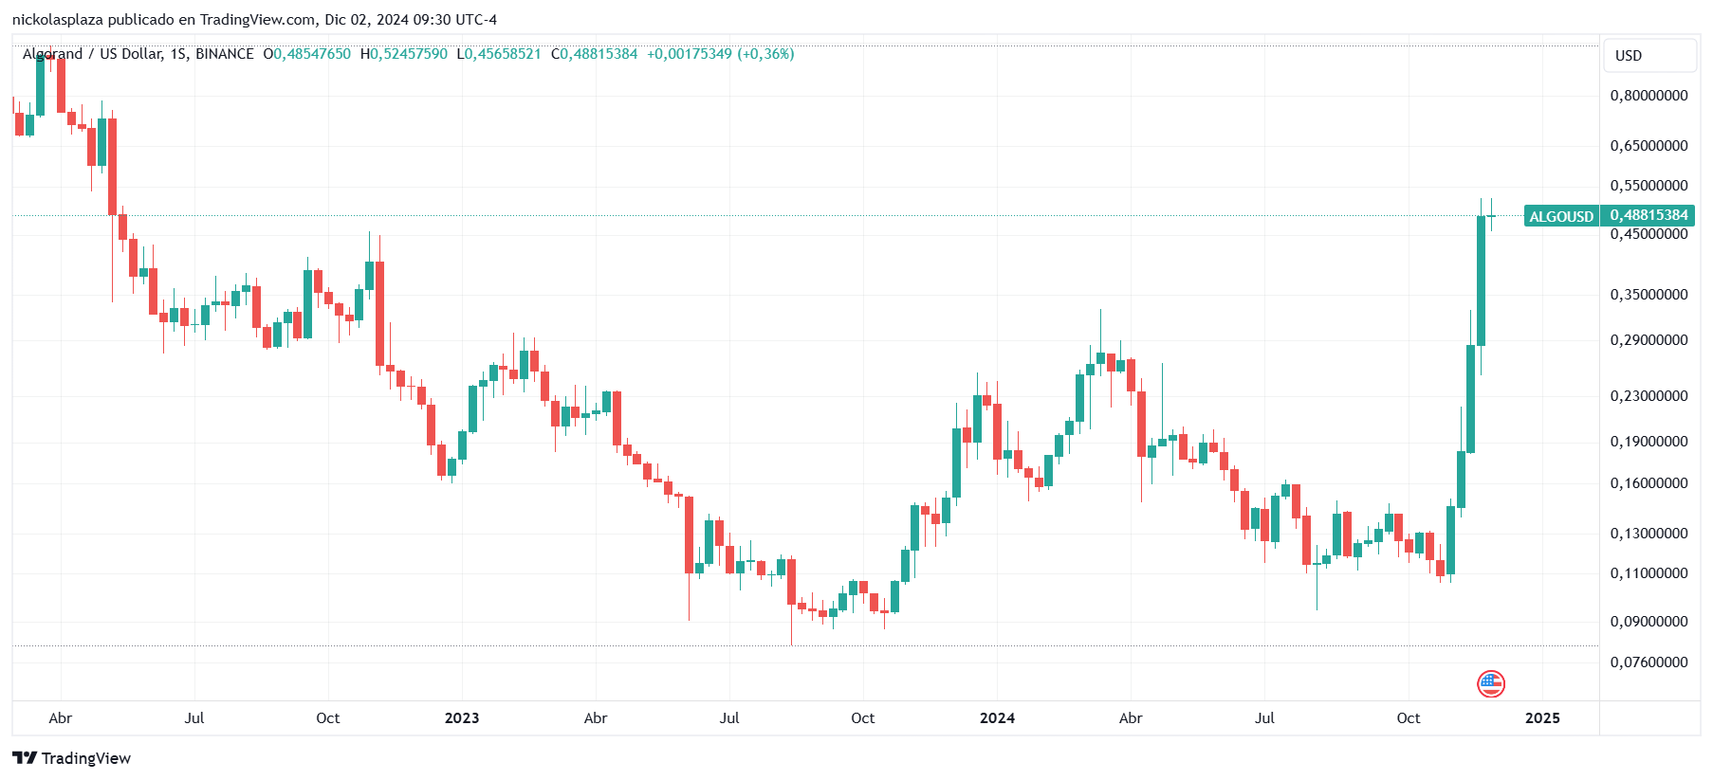Click the ALGOUSD price label tag
Viewport: 1713px width, 780px height.
[x=1561, y=216]
